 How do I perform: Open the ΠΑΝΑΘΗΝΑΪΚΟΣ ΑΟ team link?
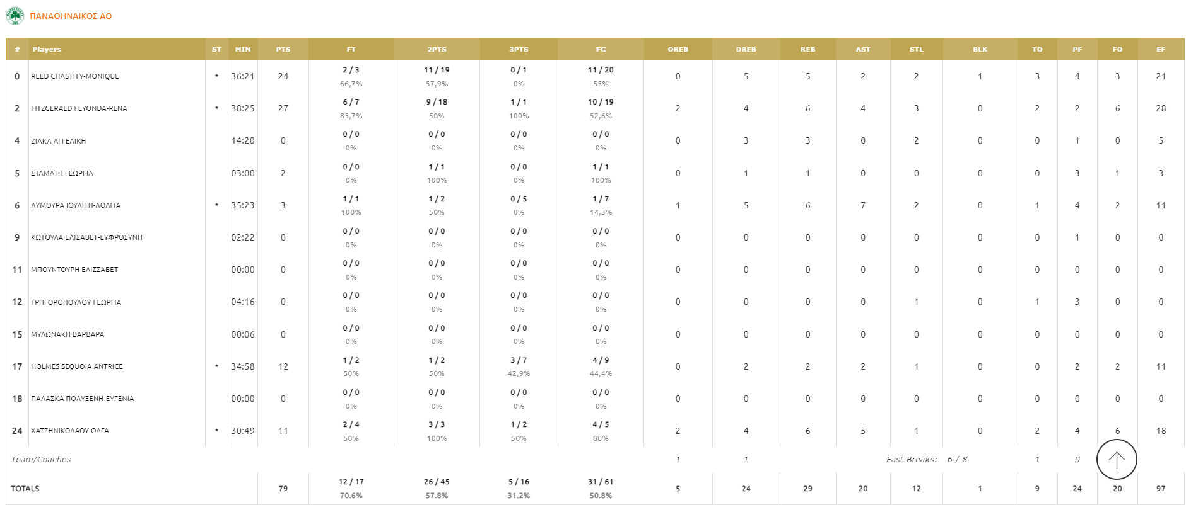(71, 16)
